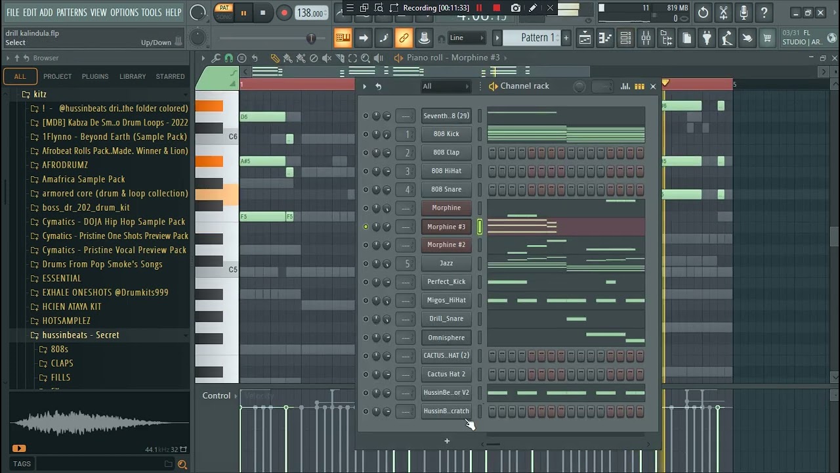Screen dimensions: 840x473
Task: Select the Zoom magnifier tool in Piano roll
Action: coord(366,58)
